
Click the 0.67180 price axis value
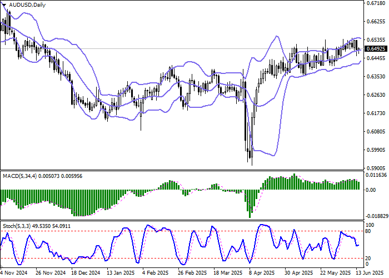click(376, 4)
